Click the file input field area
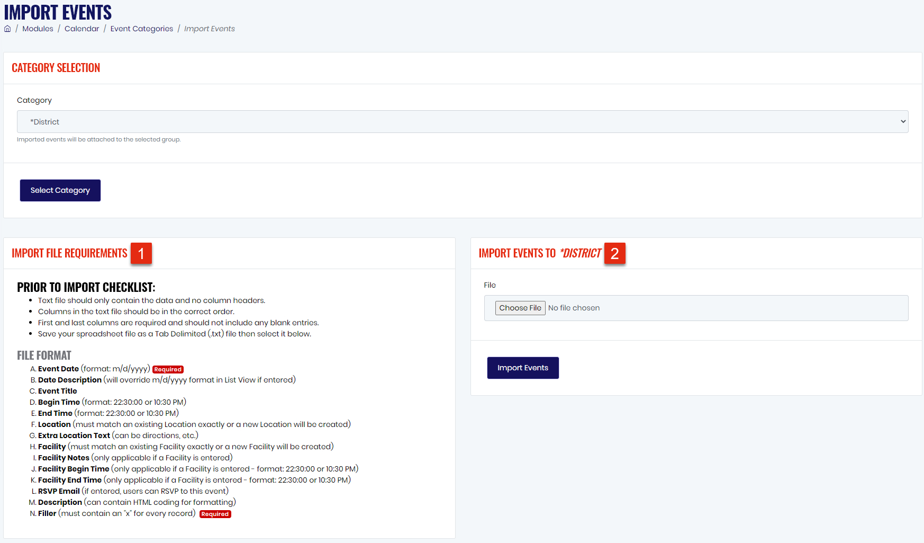Screen dimensions: 924x543 (696, 308)
